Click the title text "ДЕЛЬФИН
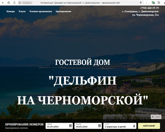Image resolution: width=165 pixels, height=132 pixels. click(82, 80)
